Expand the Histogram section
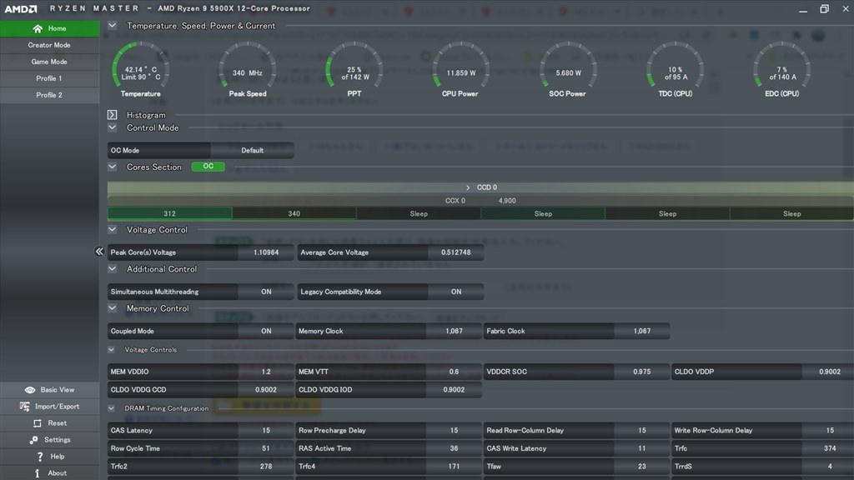This screenshot has height=480, width=854. 113,115
